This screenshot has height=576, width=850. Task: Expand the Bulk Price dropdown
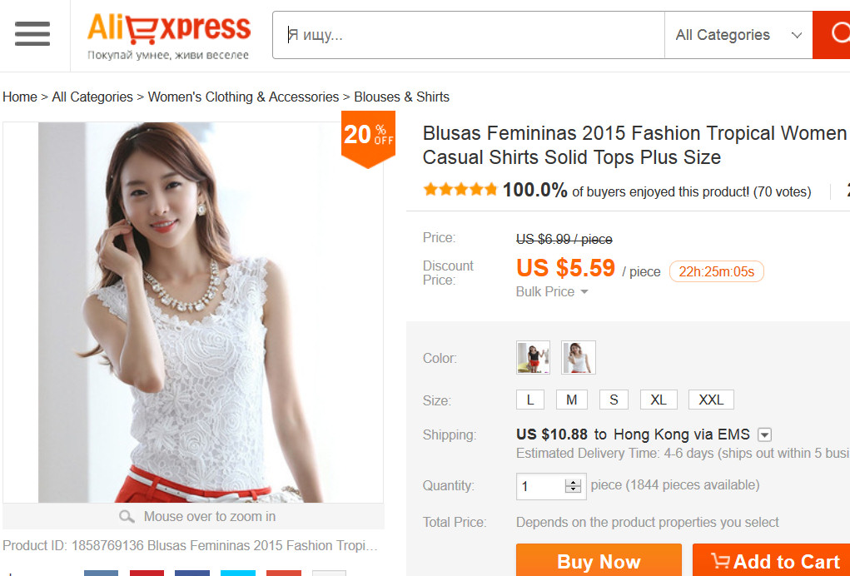pos(552,291)
